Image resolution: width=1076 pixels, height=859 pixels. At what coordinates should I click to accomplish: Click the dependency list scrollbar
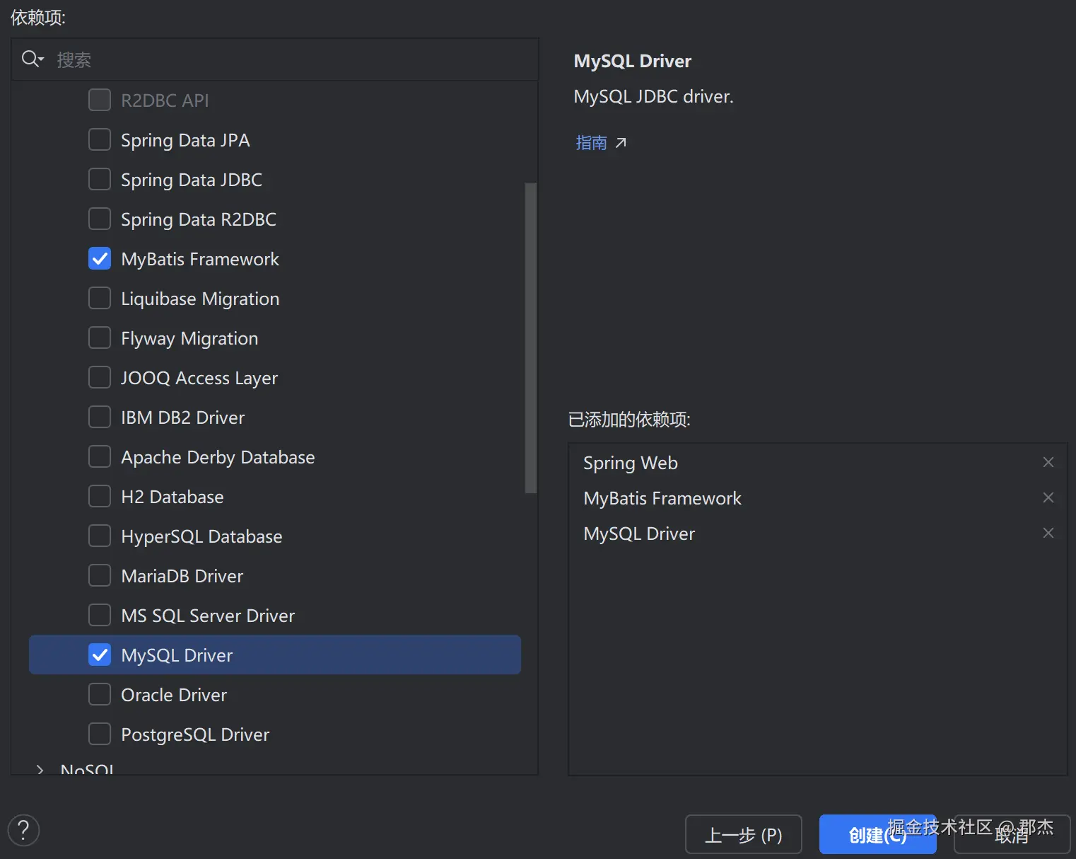click(530, 338)
